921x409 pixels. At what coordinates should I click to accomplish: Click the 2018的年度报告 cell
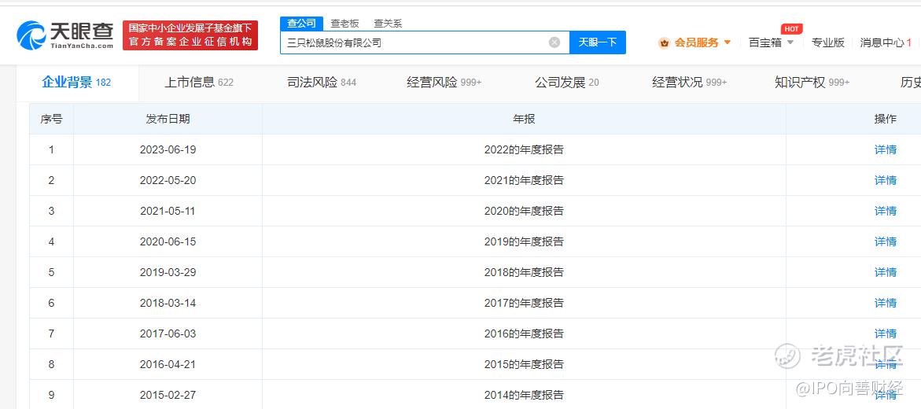[524, 272]
